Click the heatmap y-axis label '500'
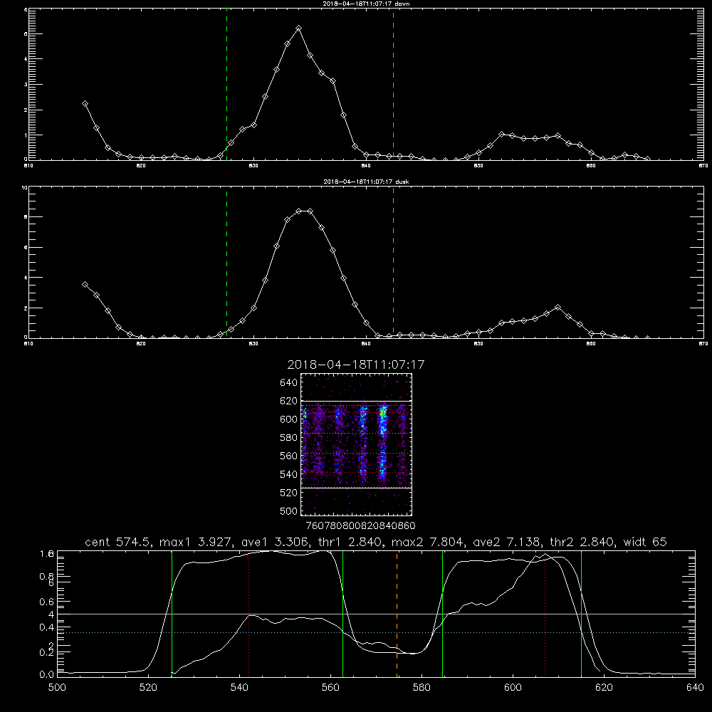This screenshot has width=712, height=712. tap(288, 511)
